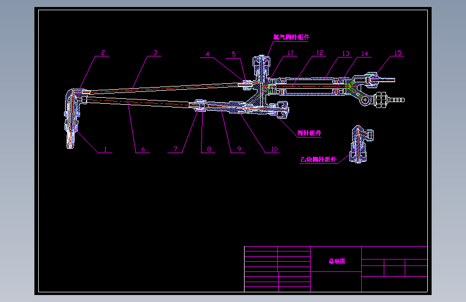Click part number label 8
Viewport: 466px width, 302px height.
[209, 149]
